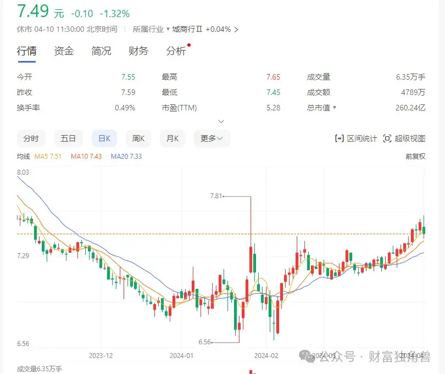Click the 7.81 peak price annotation
445x374 pixels.
[216, 194]
